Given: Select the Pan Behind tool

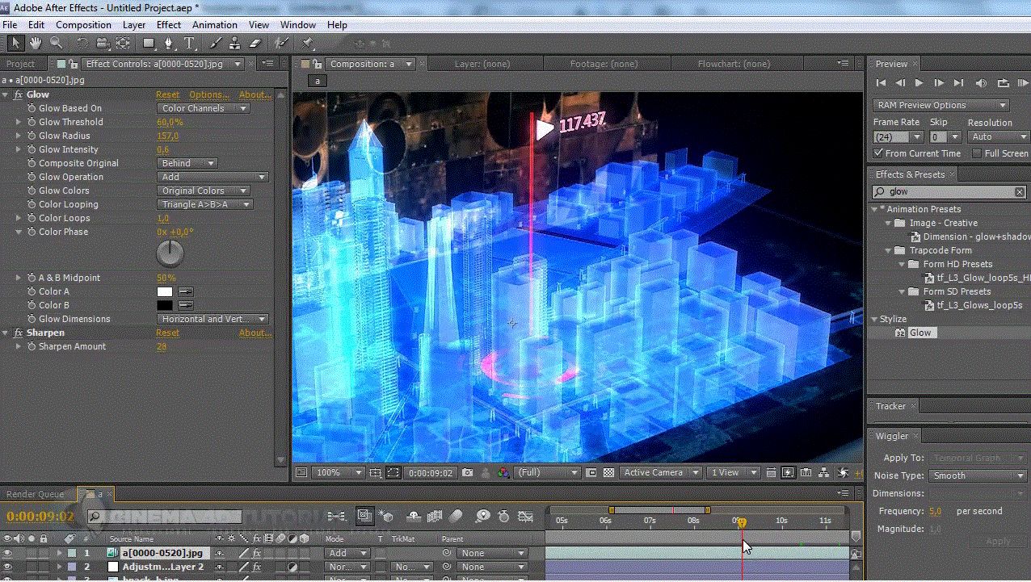Looking at the screenshot, I should 123,43.
